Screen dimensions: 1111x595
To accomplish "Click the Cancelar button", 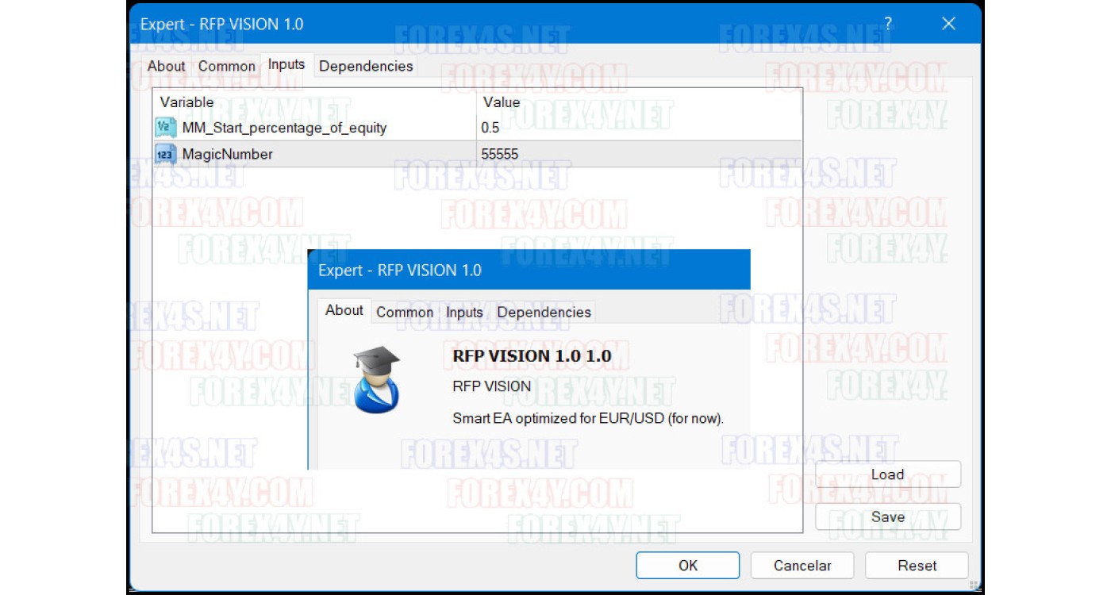I will 802,566.
